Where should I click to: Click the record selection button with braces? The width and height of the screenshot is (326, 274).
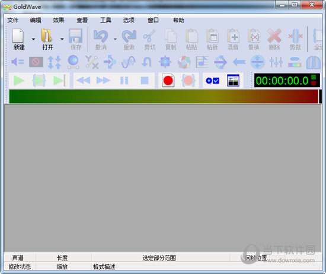pyautogui.click(x=188, y=81)
